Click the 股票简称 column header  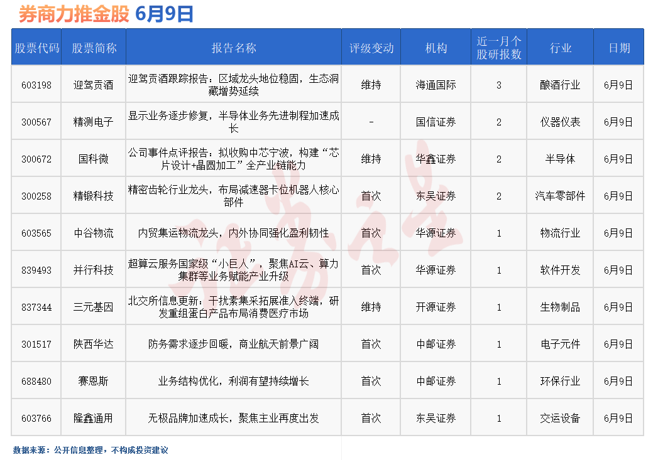tap(94, 48)
